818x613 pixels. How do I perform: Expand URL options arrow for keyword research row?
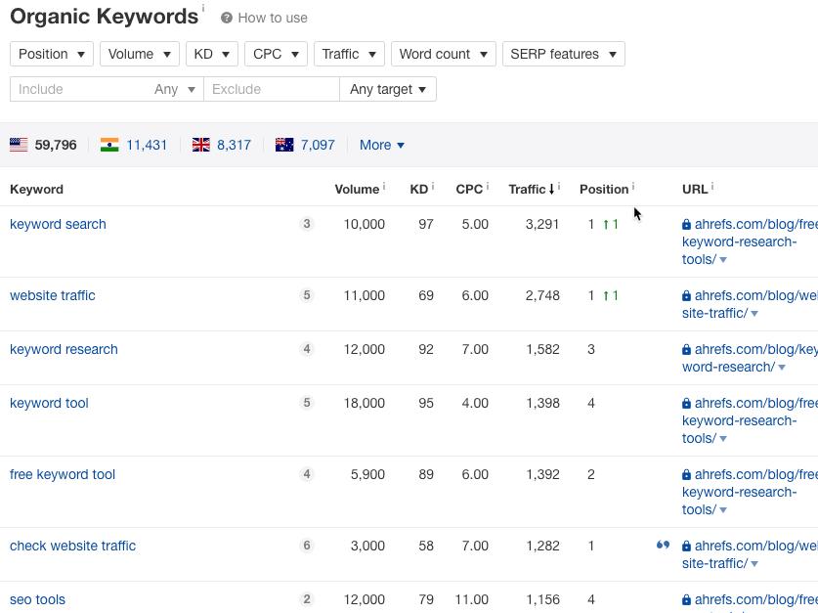(782, 368)
